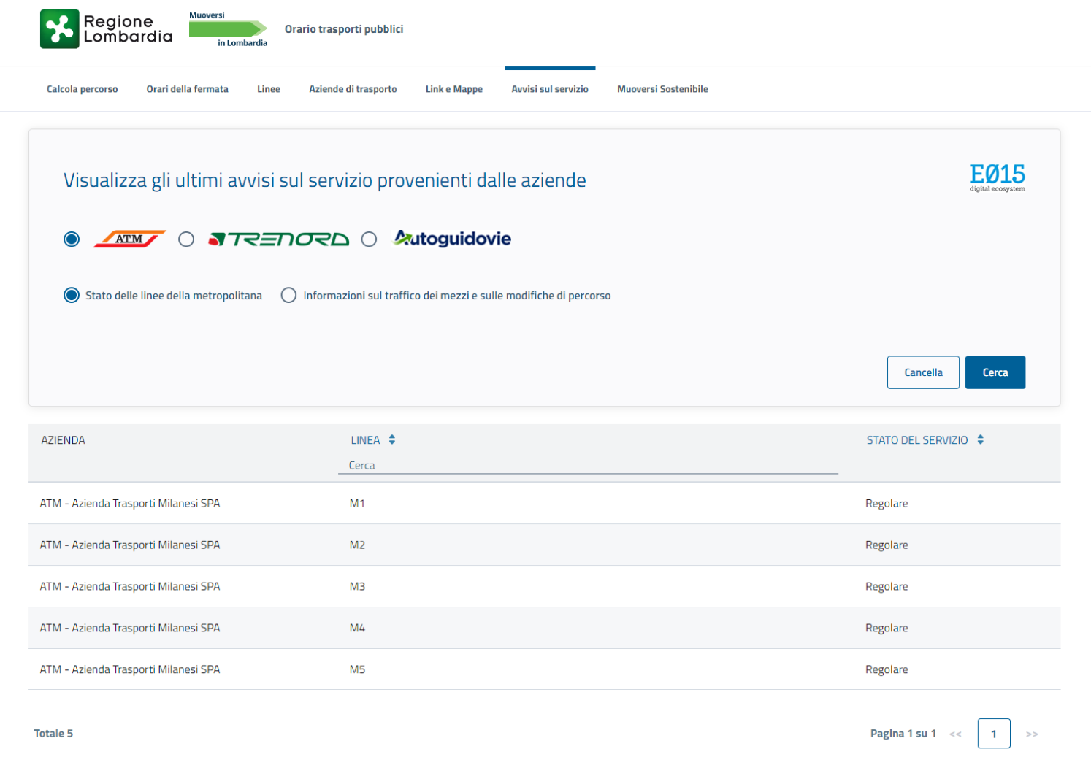
Task: Click the Linea search input field
Action: 587,466
